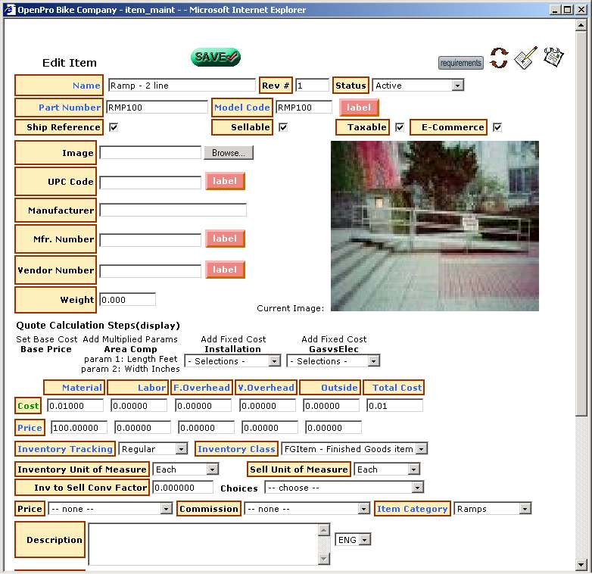
Task: Expand the Inventory Class dropdown
Action: pos(421,449)
